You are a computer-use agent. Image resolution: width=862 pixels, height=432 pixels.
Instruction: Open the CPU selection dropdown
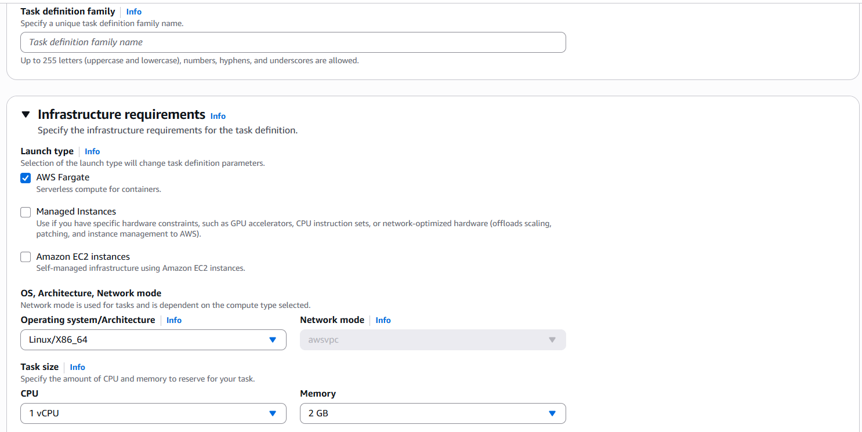[153, 413]
